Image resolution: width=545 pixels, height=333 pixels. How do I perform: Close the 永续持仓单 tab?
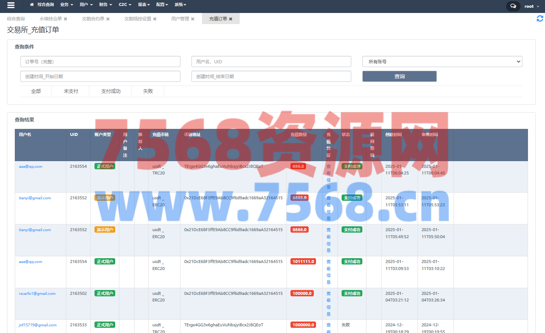(66, 19)
